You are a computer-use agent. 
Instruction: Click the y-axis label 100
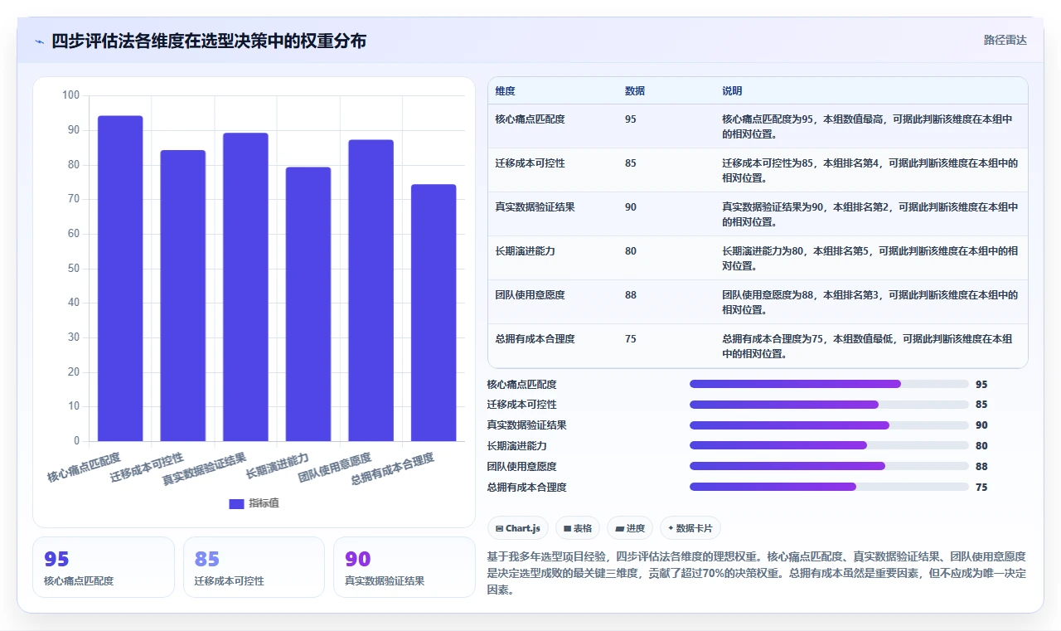[x=70, y=95]
